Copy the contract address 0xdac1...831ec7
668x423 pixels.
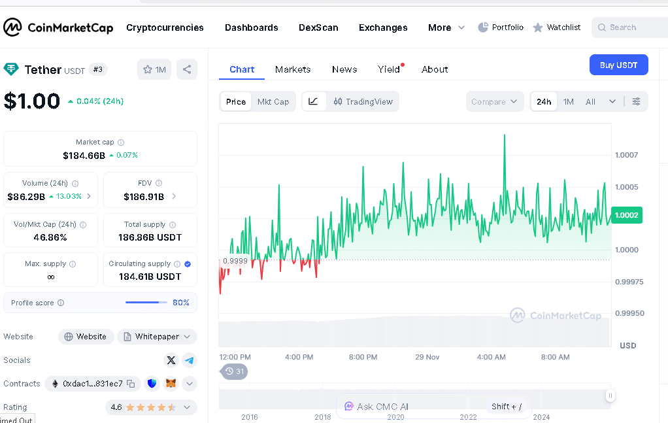pos(131,384)
